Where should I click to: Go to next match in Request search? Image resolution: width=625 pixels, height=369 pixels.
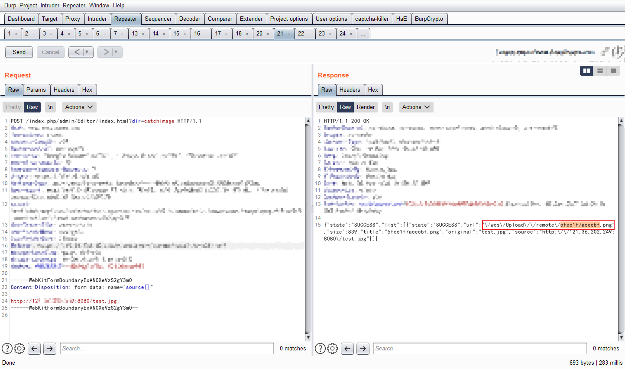(50, 348)
